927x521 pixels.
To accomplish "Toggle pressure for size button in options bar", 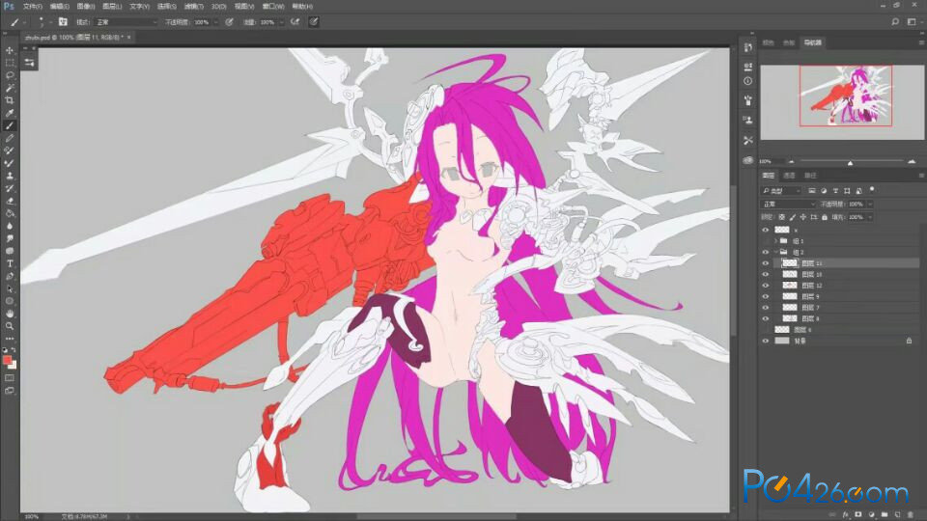I will (314, 22).
